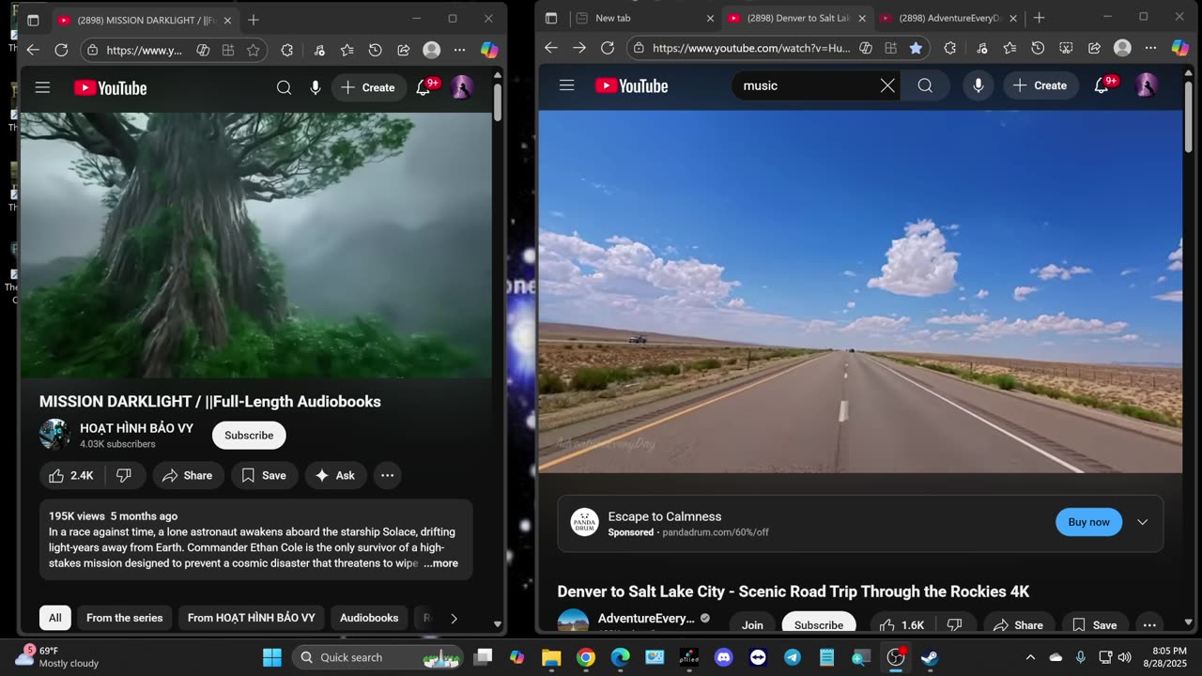
Task: Open more actions for Denver road trip video
Action: (1148, 625)
